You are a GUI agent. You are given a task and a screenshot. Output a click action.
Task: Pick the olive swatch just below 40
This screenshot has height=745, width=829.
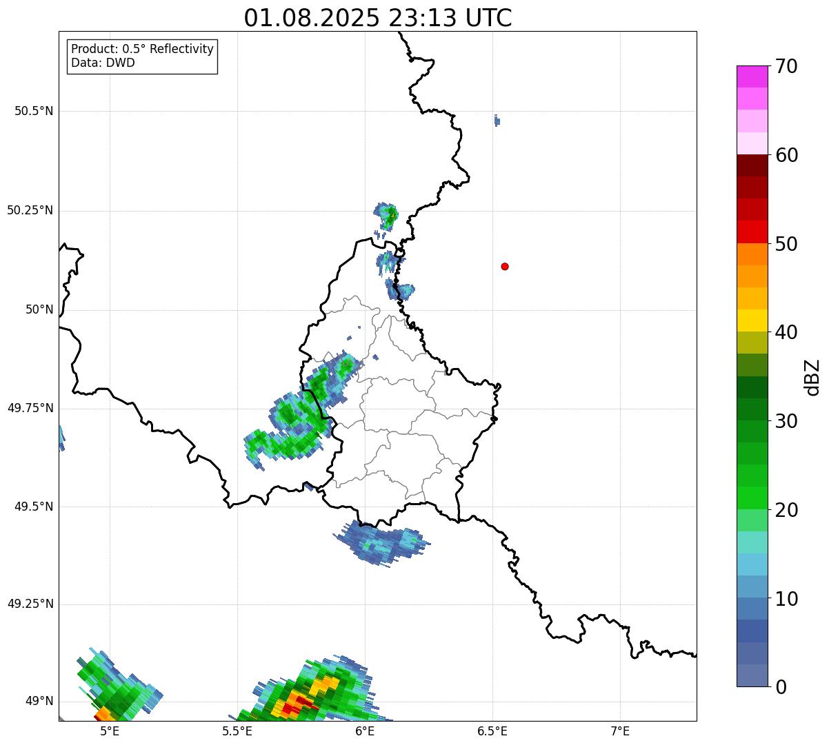(x=752, y=343)
